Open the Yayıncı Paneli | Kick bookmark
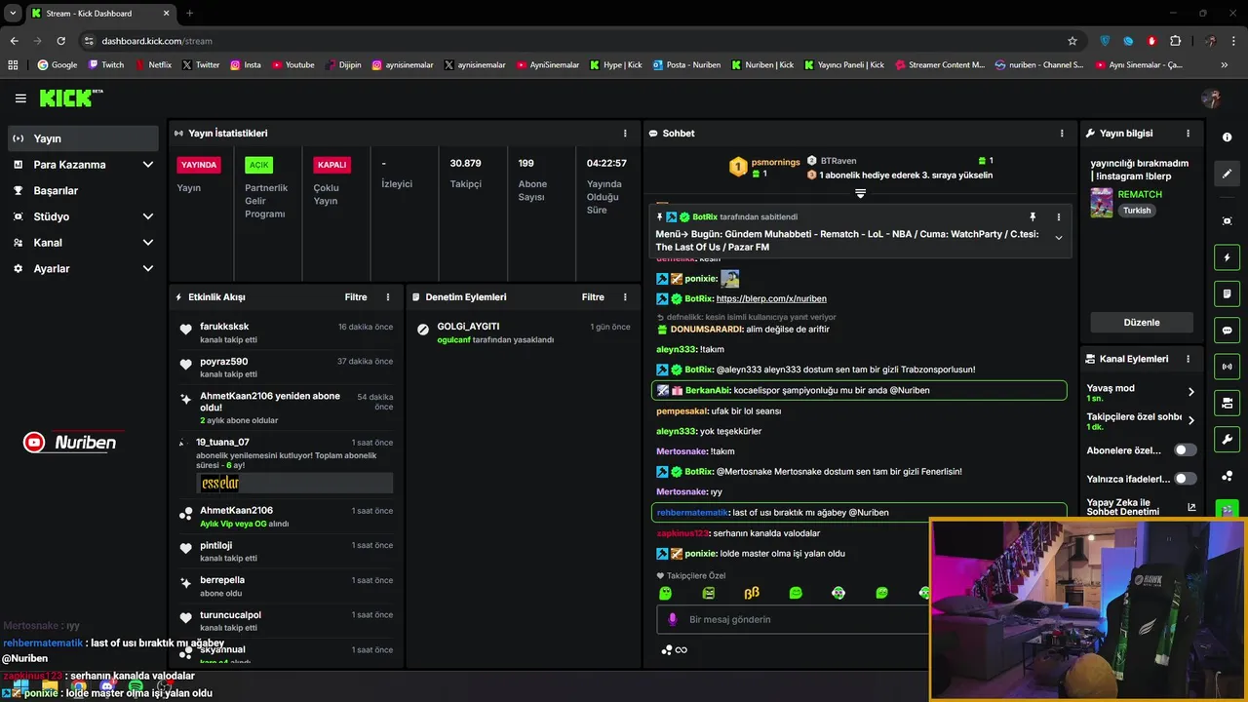The height and width of the screenshot is (702, 1248). (x=843, y=65)
